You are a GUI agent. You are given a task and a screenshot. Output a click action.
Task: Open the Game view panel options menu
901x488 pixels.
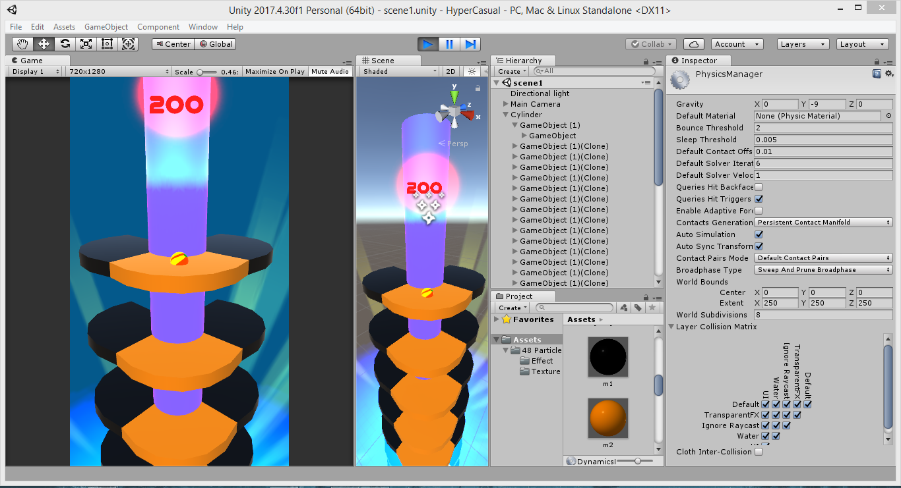coord(347,61)
